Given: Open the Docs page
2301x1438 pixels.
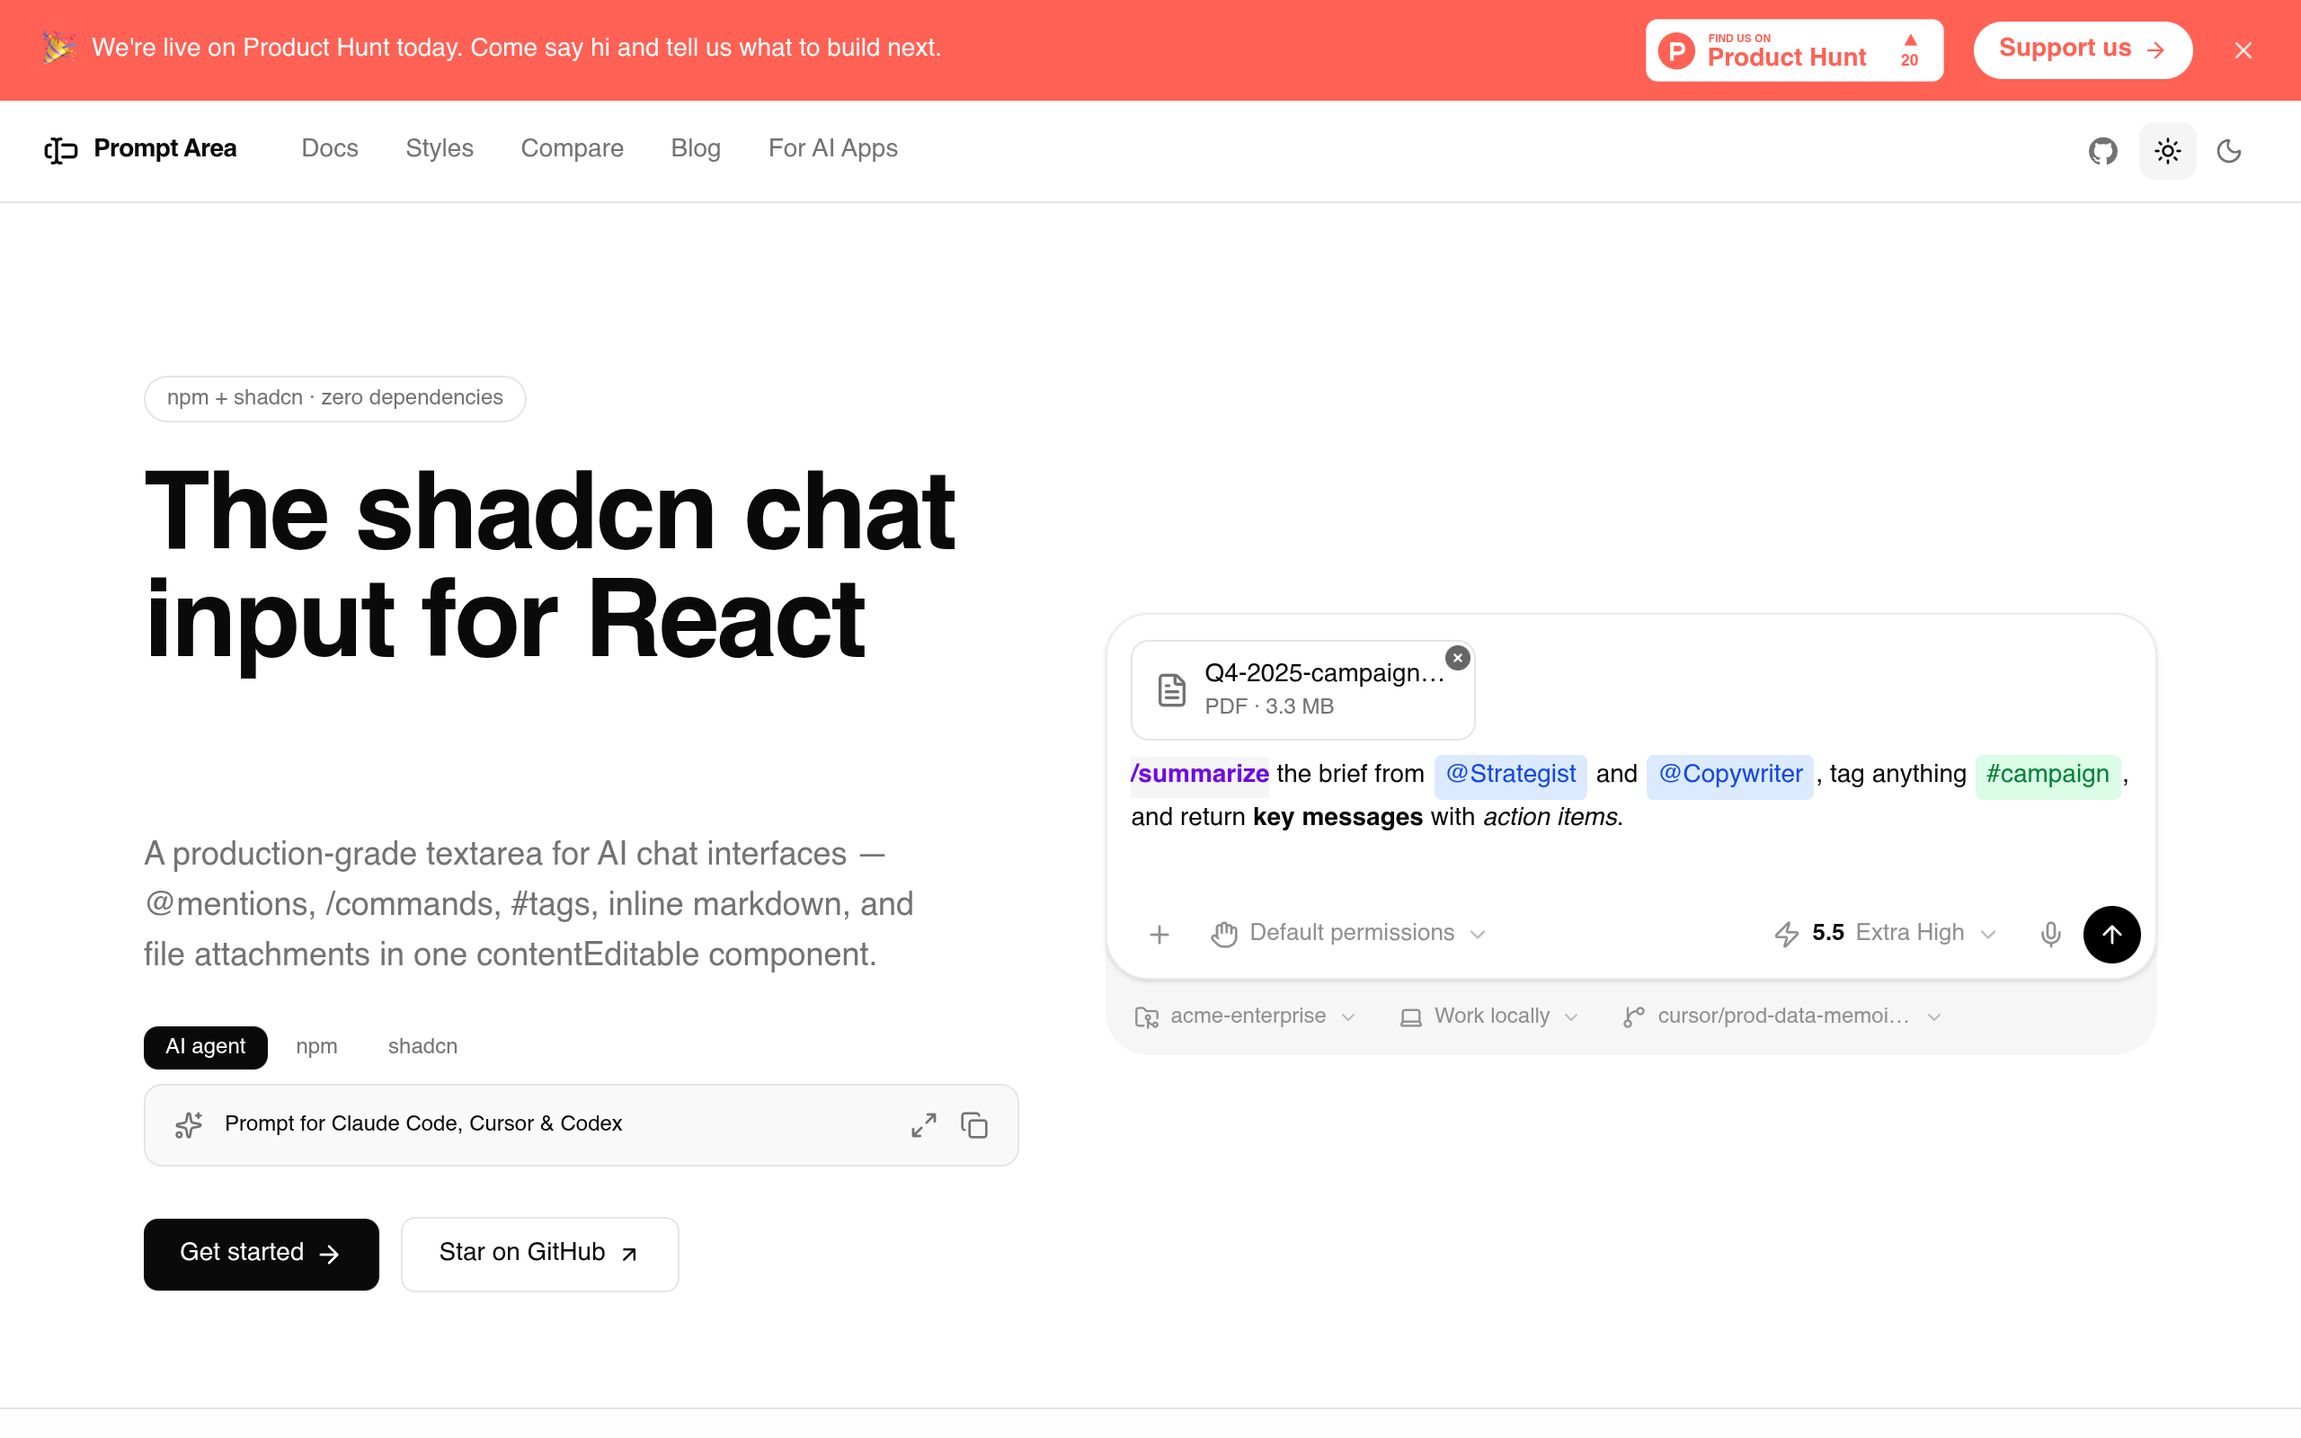Looking at the screenshot, I should pos(329,148).
